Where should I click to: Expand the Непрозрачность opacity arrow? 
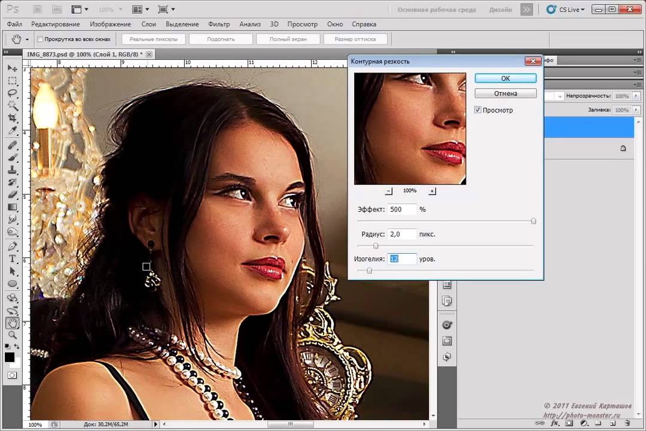click(x=635, y=96)
